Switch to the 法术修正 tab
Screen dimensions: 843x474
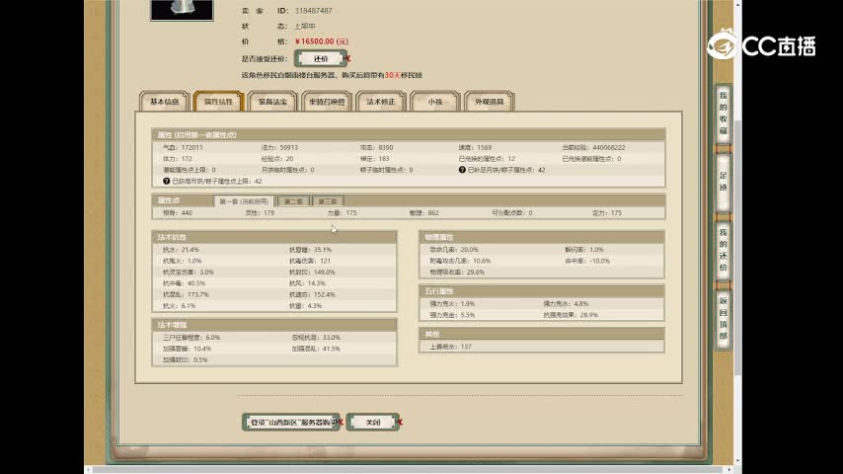[x=381, y=101]
